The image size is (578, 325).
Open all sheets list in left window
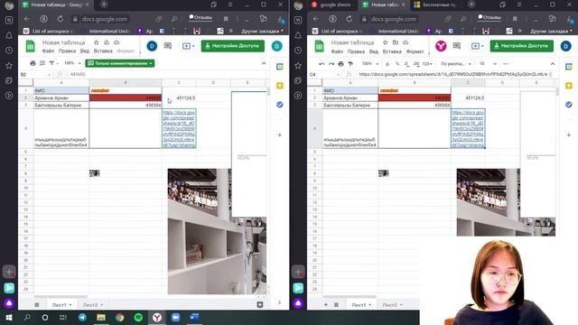click(x=37, y=305)
